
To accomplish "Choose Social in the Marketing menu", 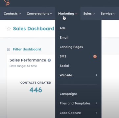I will (x=64, y=66).
